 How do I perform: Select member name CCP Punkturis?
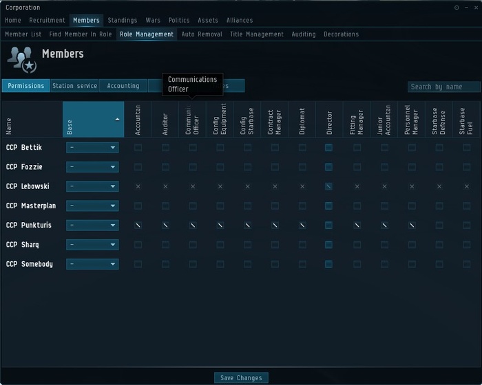pos(29,225)
